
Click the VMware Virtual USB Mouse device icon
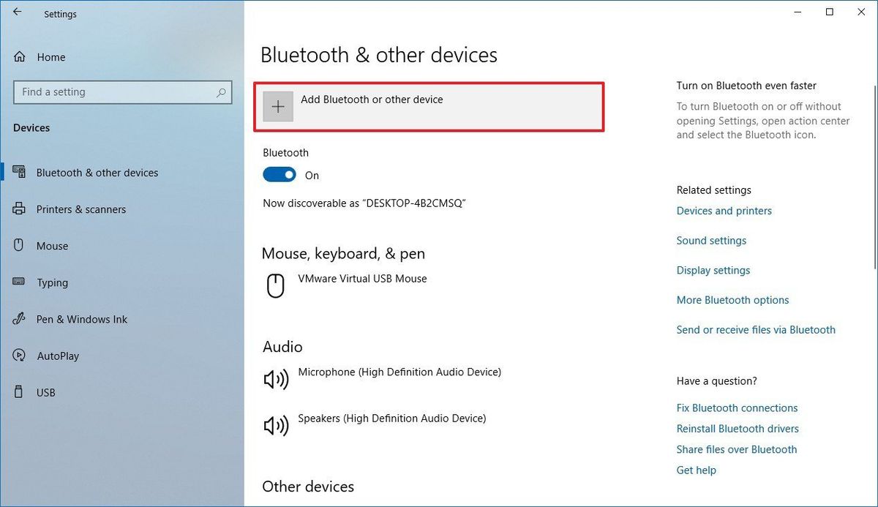[x=275, y=285]
